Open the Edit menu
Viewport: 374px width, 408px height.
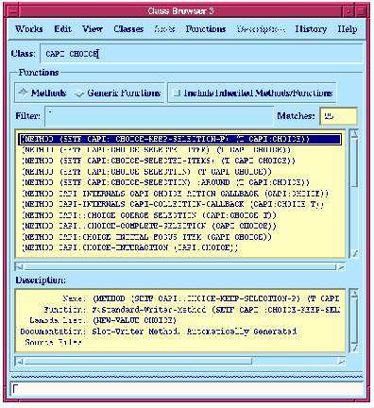[x=63, y=29]
